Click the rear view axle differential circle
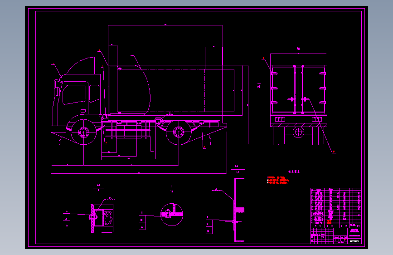 pos(299,132)
